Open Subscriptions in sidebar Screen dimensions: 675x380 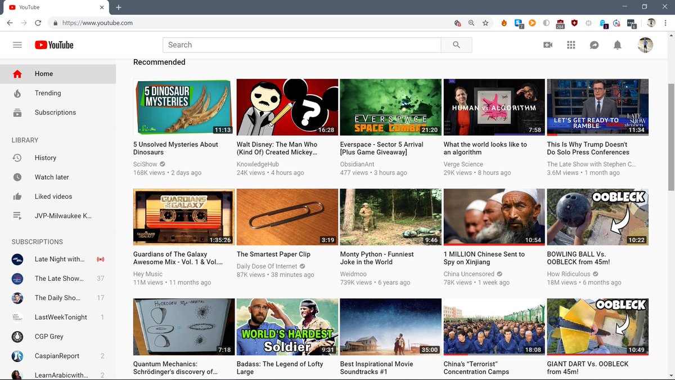[x=58, y=113]
